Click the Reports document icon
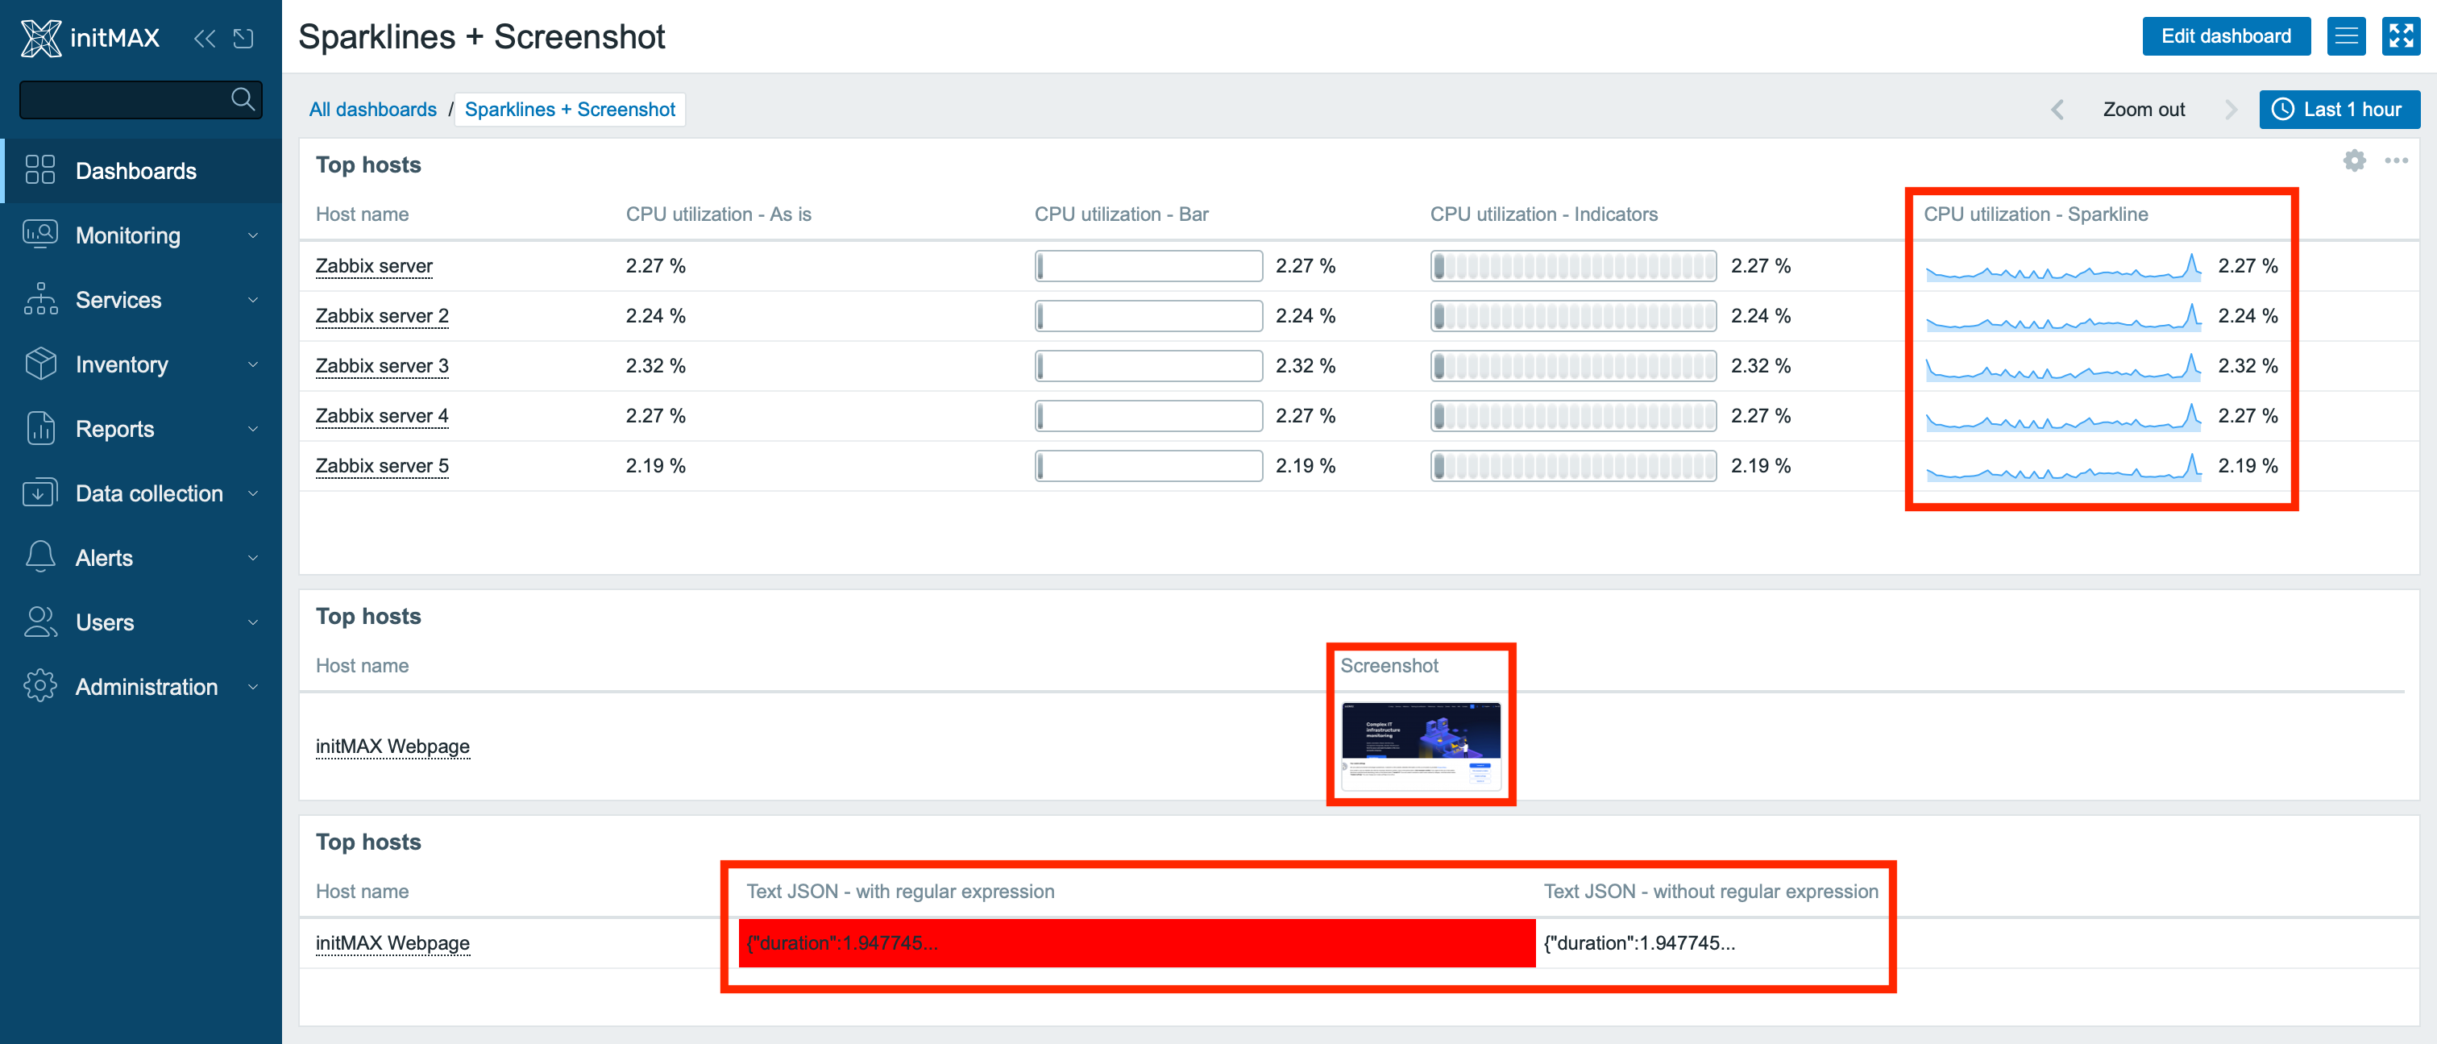Viewport: 2437px width, 1044px height. [x=39, y=428]
